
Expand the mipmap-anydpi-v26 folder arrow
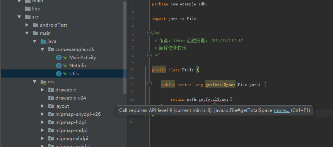43,114
